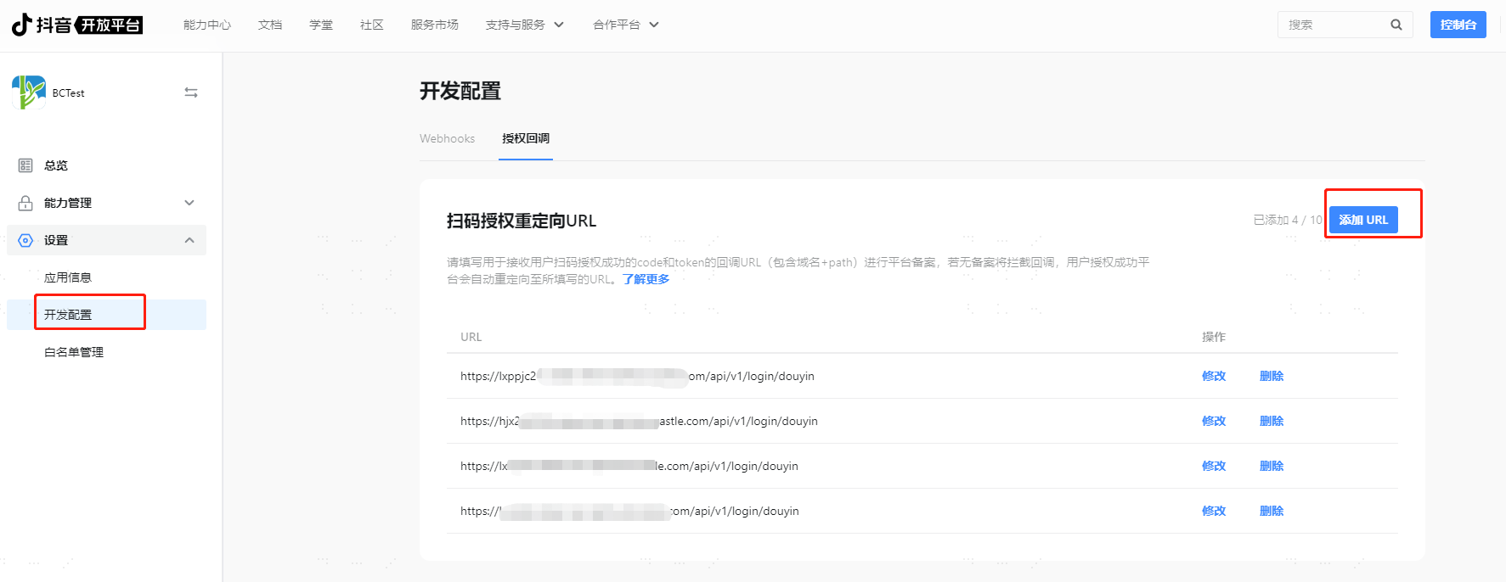Click the https://lxppjc2 URL text
The height and width of the screenshot is (582, 1506).
click(637, 376)
